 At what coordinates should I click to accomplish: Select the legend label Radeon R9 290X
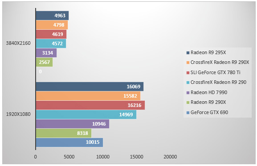(x=208, y=102)
